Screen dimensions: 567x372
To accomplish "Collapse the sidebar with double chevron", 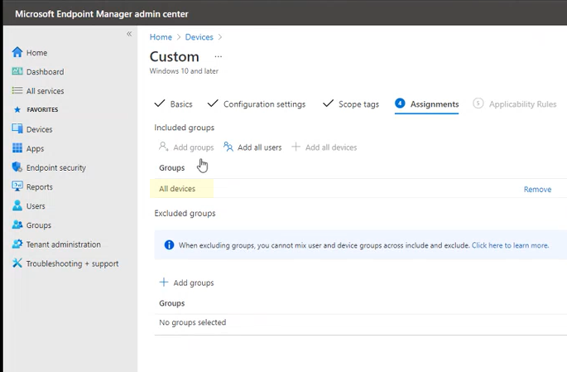I will tap(129, 34).
